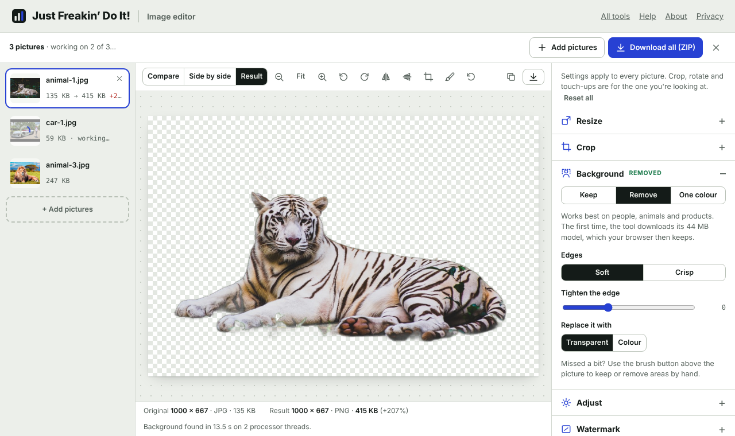Close the editor with top-right X
735x436 pixels.
[716, 48]
